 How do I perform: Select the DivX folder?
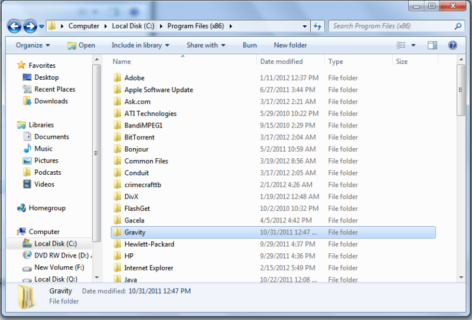[273, 197]
